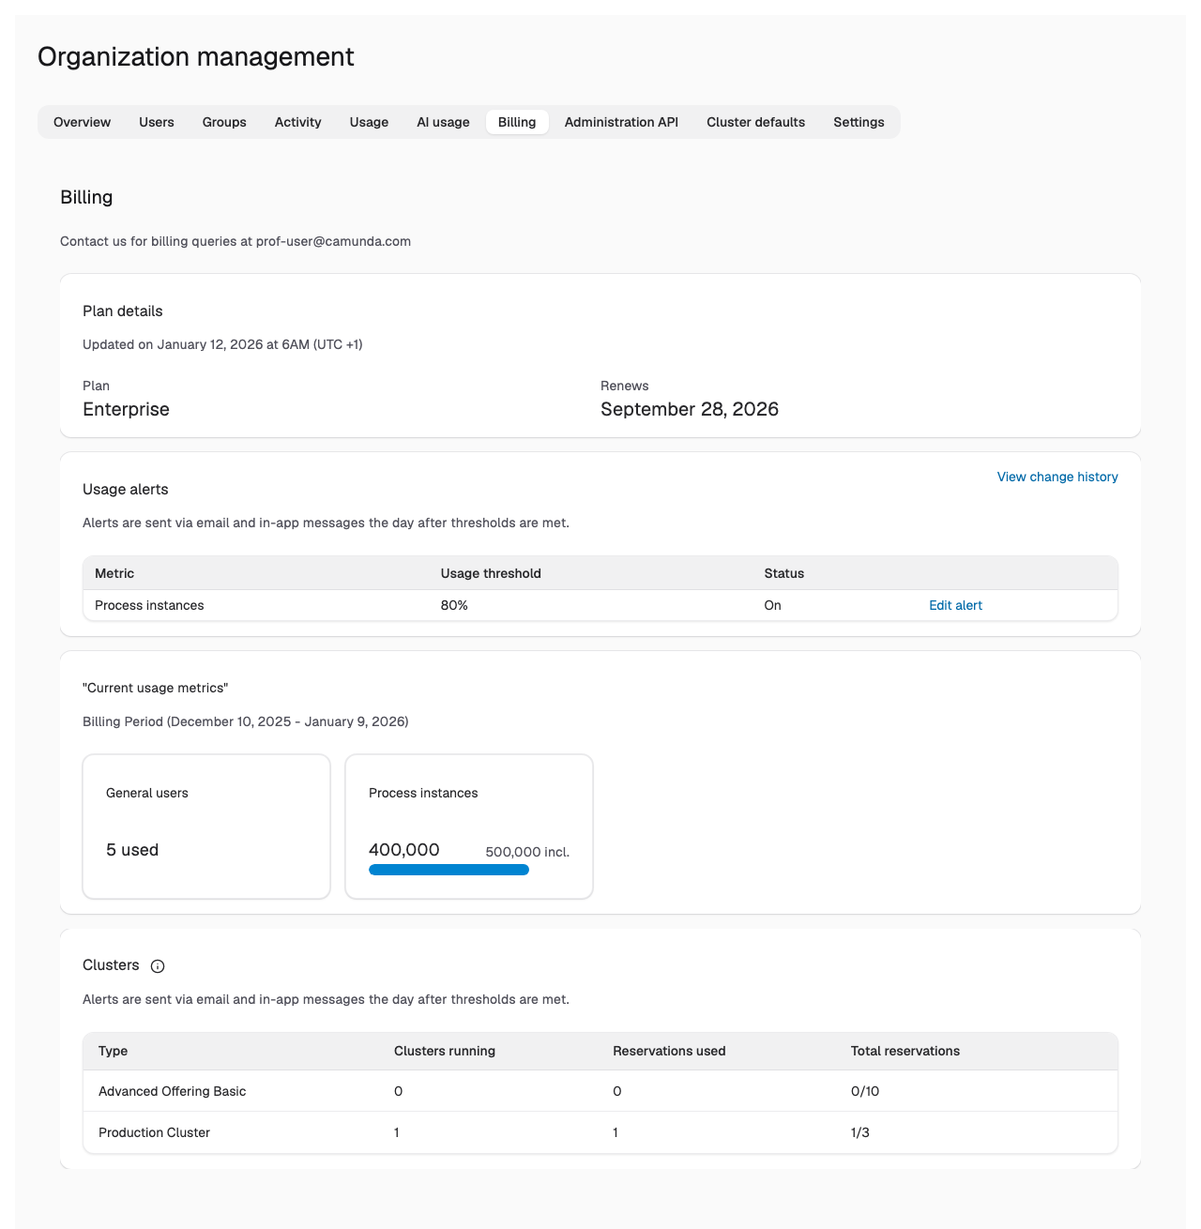Click the Billing Period date range text

pos(246,721)
